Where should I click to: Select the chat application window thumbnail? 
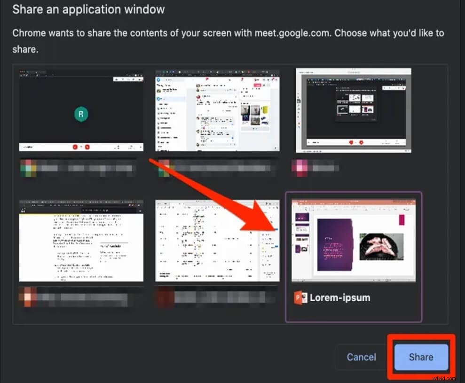217,111
